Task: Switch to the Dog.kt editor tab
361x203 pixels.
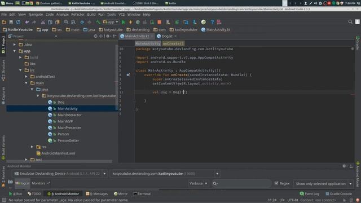Action: (x=167, y=36)
